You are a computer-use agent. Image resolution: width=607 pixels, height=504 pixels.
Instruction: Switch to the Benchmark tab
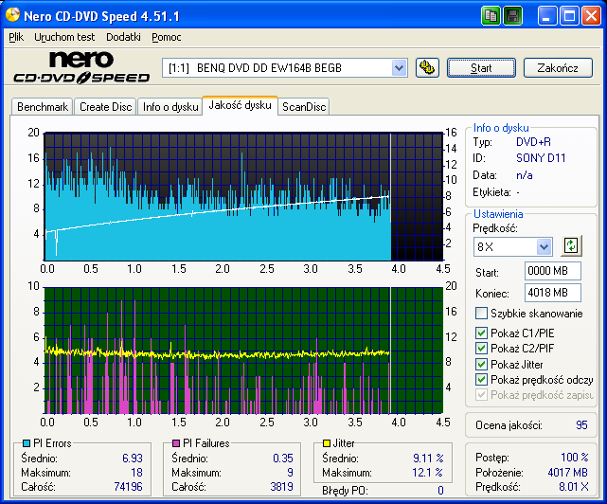coord(43,106)
